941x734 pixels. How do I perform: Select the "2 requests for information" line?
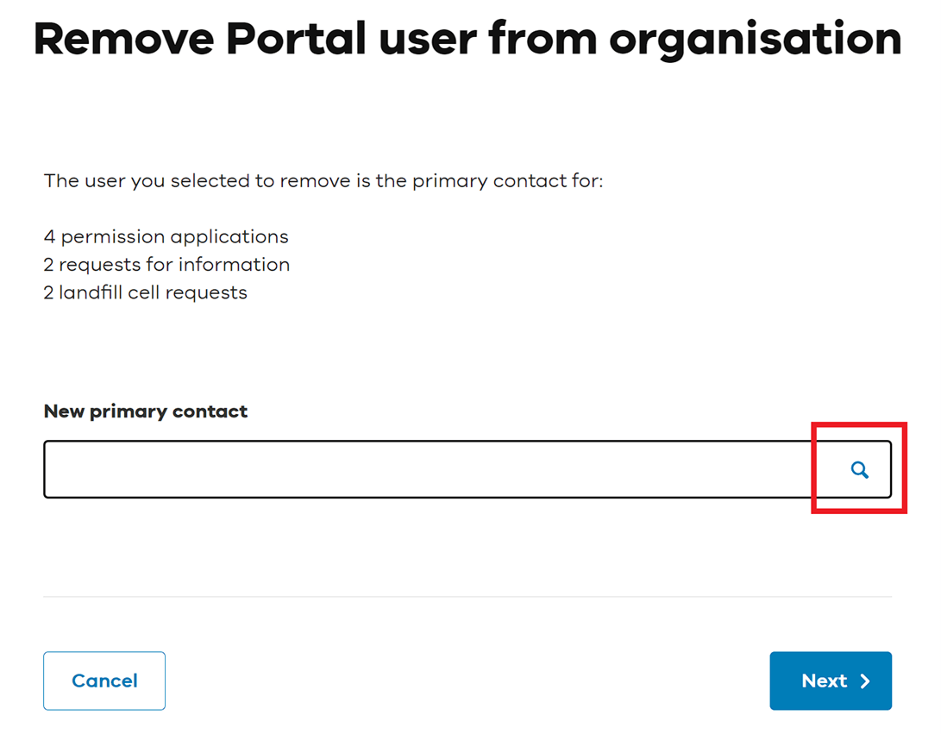pos(166,265)
